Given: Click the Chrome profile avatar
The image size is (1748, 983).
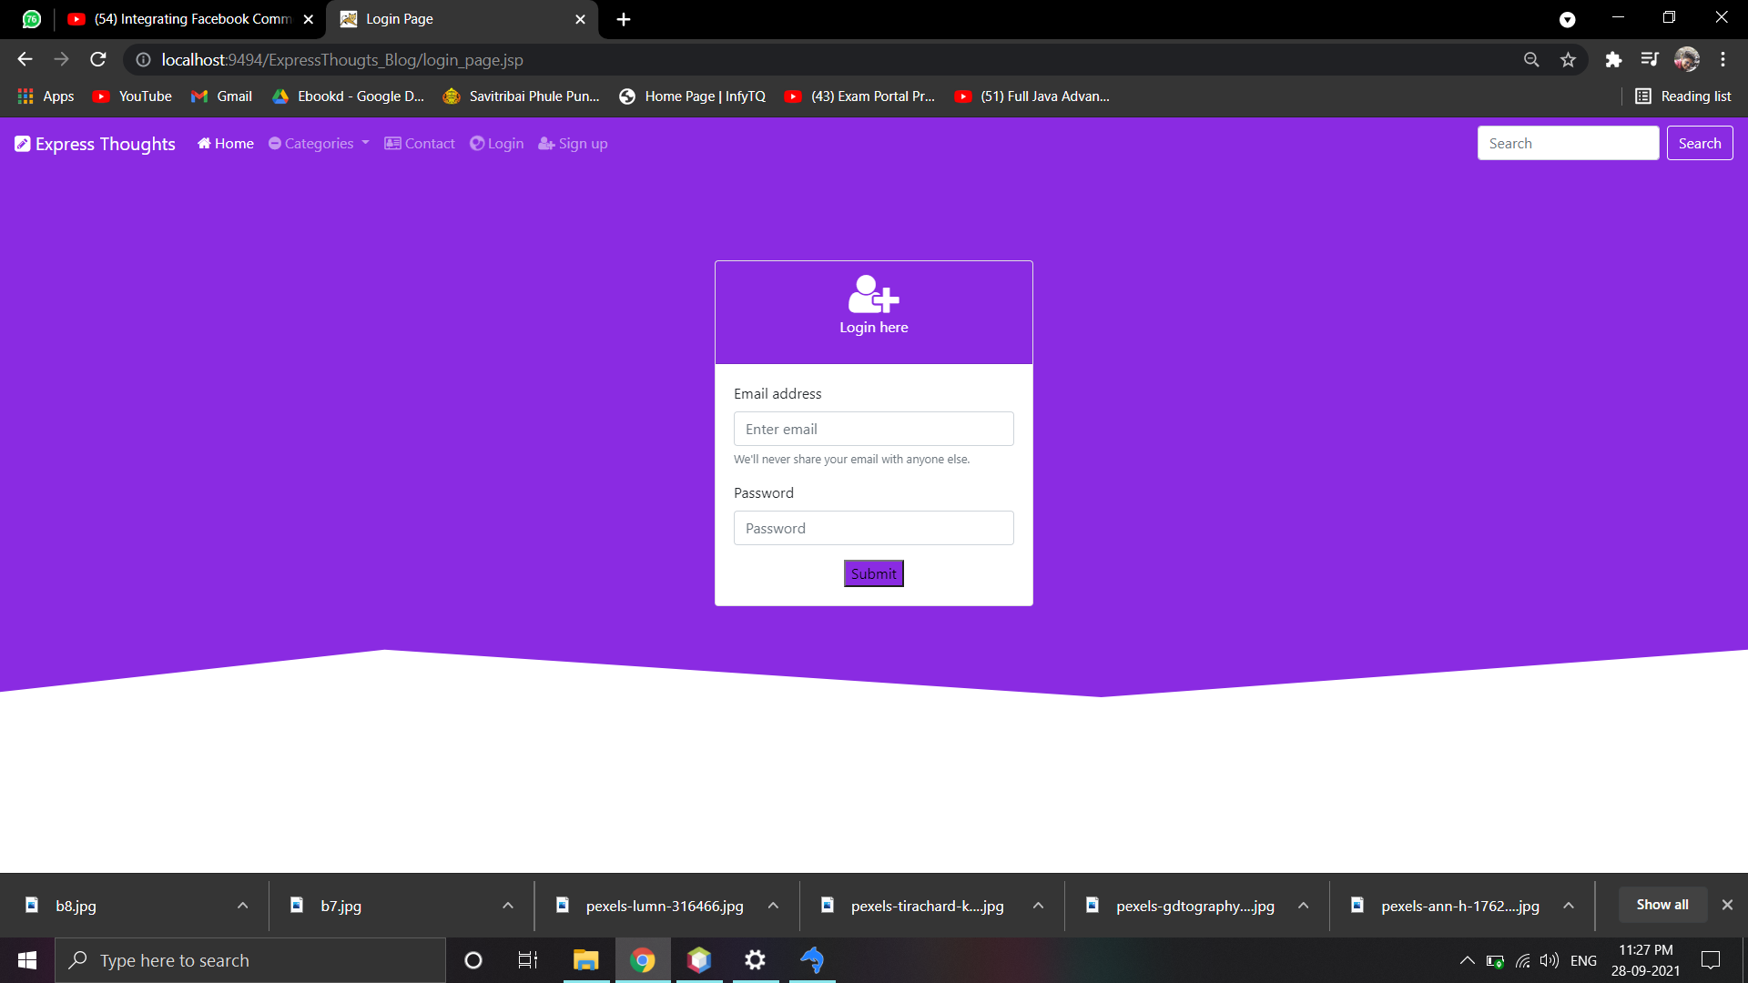Looking at the screenshot, I should click(x=1686, y=60).
